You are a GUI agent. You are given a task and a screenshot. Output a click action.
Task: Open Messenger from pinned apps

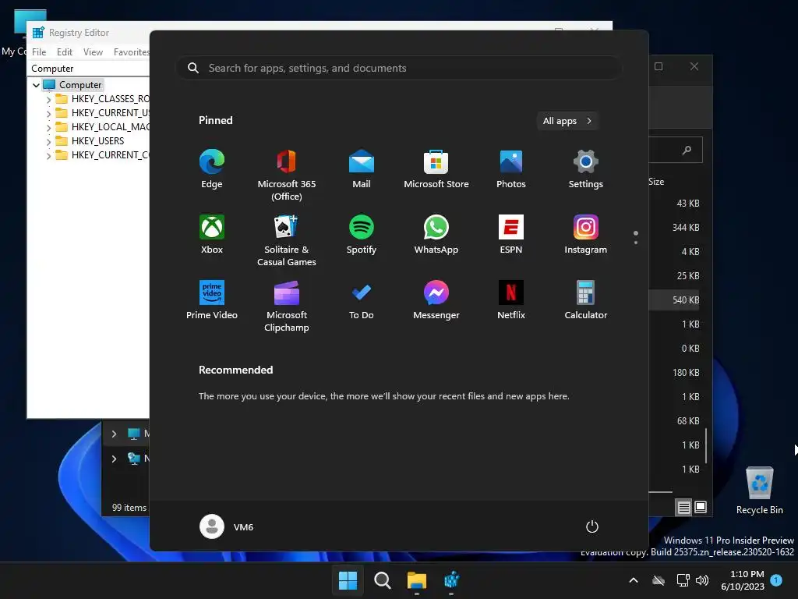pyautogui.click(x=436, y=300)
